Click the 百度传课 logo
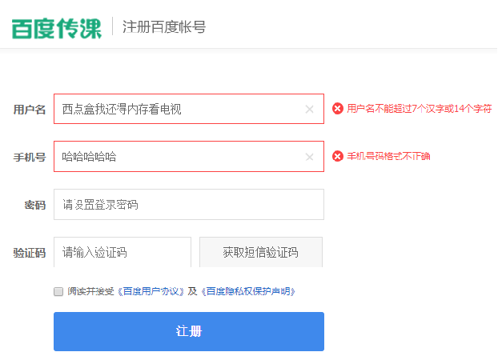The image size is (498, 364). 57,27
